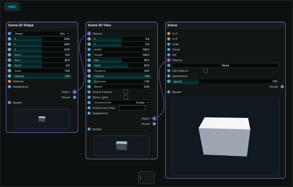
Task: Click the Mouse output port on Scene 3D Shape
Action: [75, 97]
